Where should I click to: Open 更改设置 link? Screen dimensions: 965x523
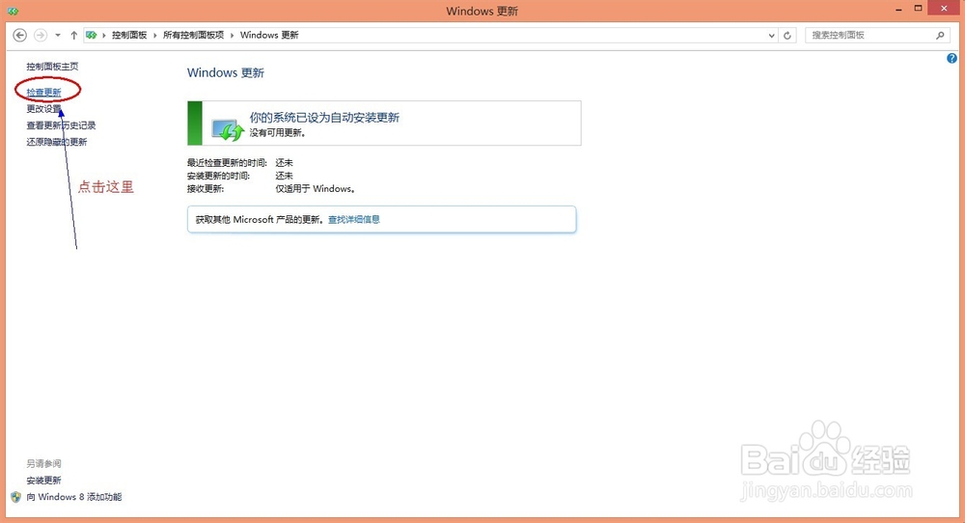[x=43, y=109]
